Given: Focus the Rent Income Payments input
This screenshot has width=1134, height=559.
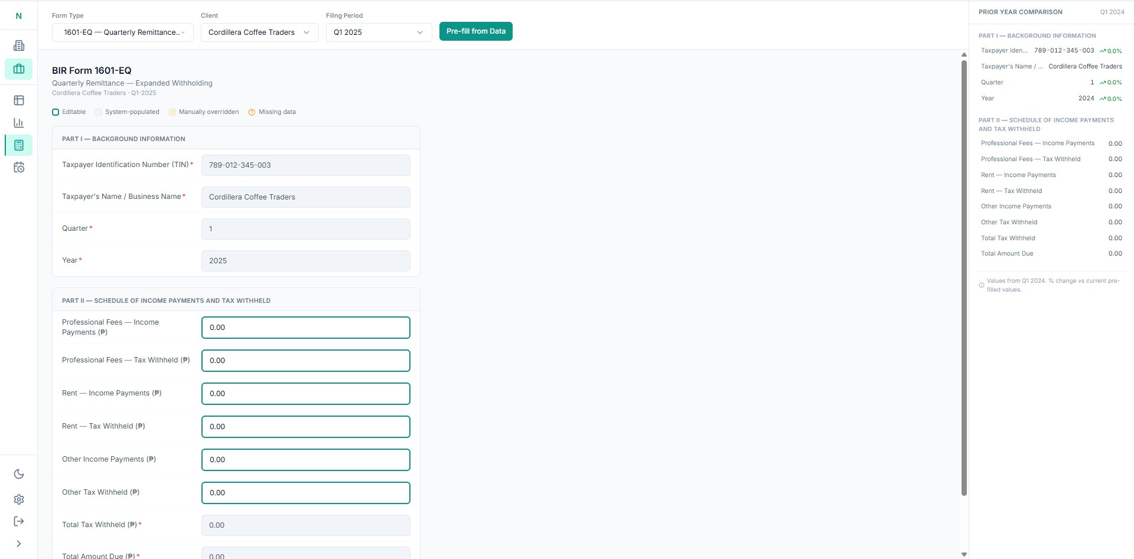Looking at the screenshot, I should tap(306, 394).
